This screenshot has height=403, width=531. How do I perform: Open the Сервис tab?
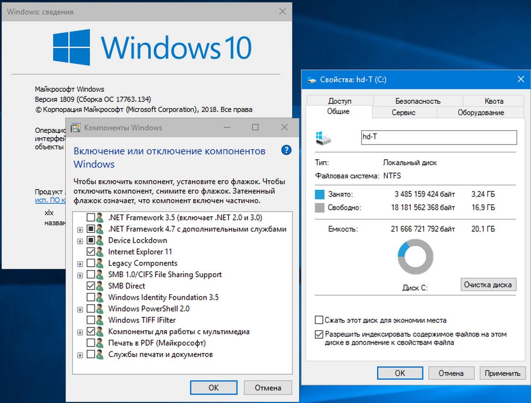tap(403, 112)
